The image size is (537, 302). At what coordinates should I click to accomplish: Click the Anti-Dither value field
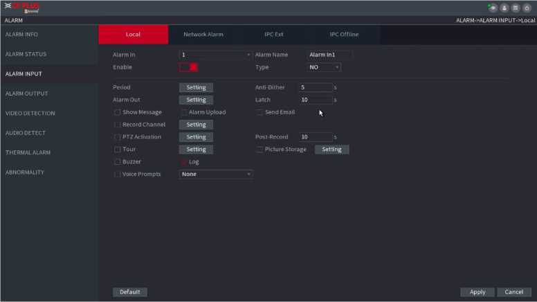click(315, 88)
